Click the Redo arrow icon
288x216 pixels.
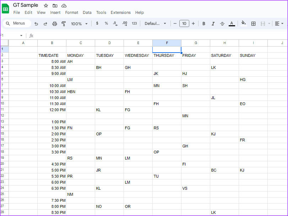pos(45,24)
